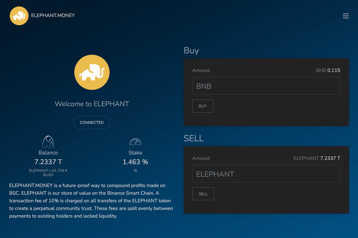The image size is (358, 238).
Task: Click the large yellow elephant logo
Action: click(x=92, y=72)
